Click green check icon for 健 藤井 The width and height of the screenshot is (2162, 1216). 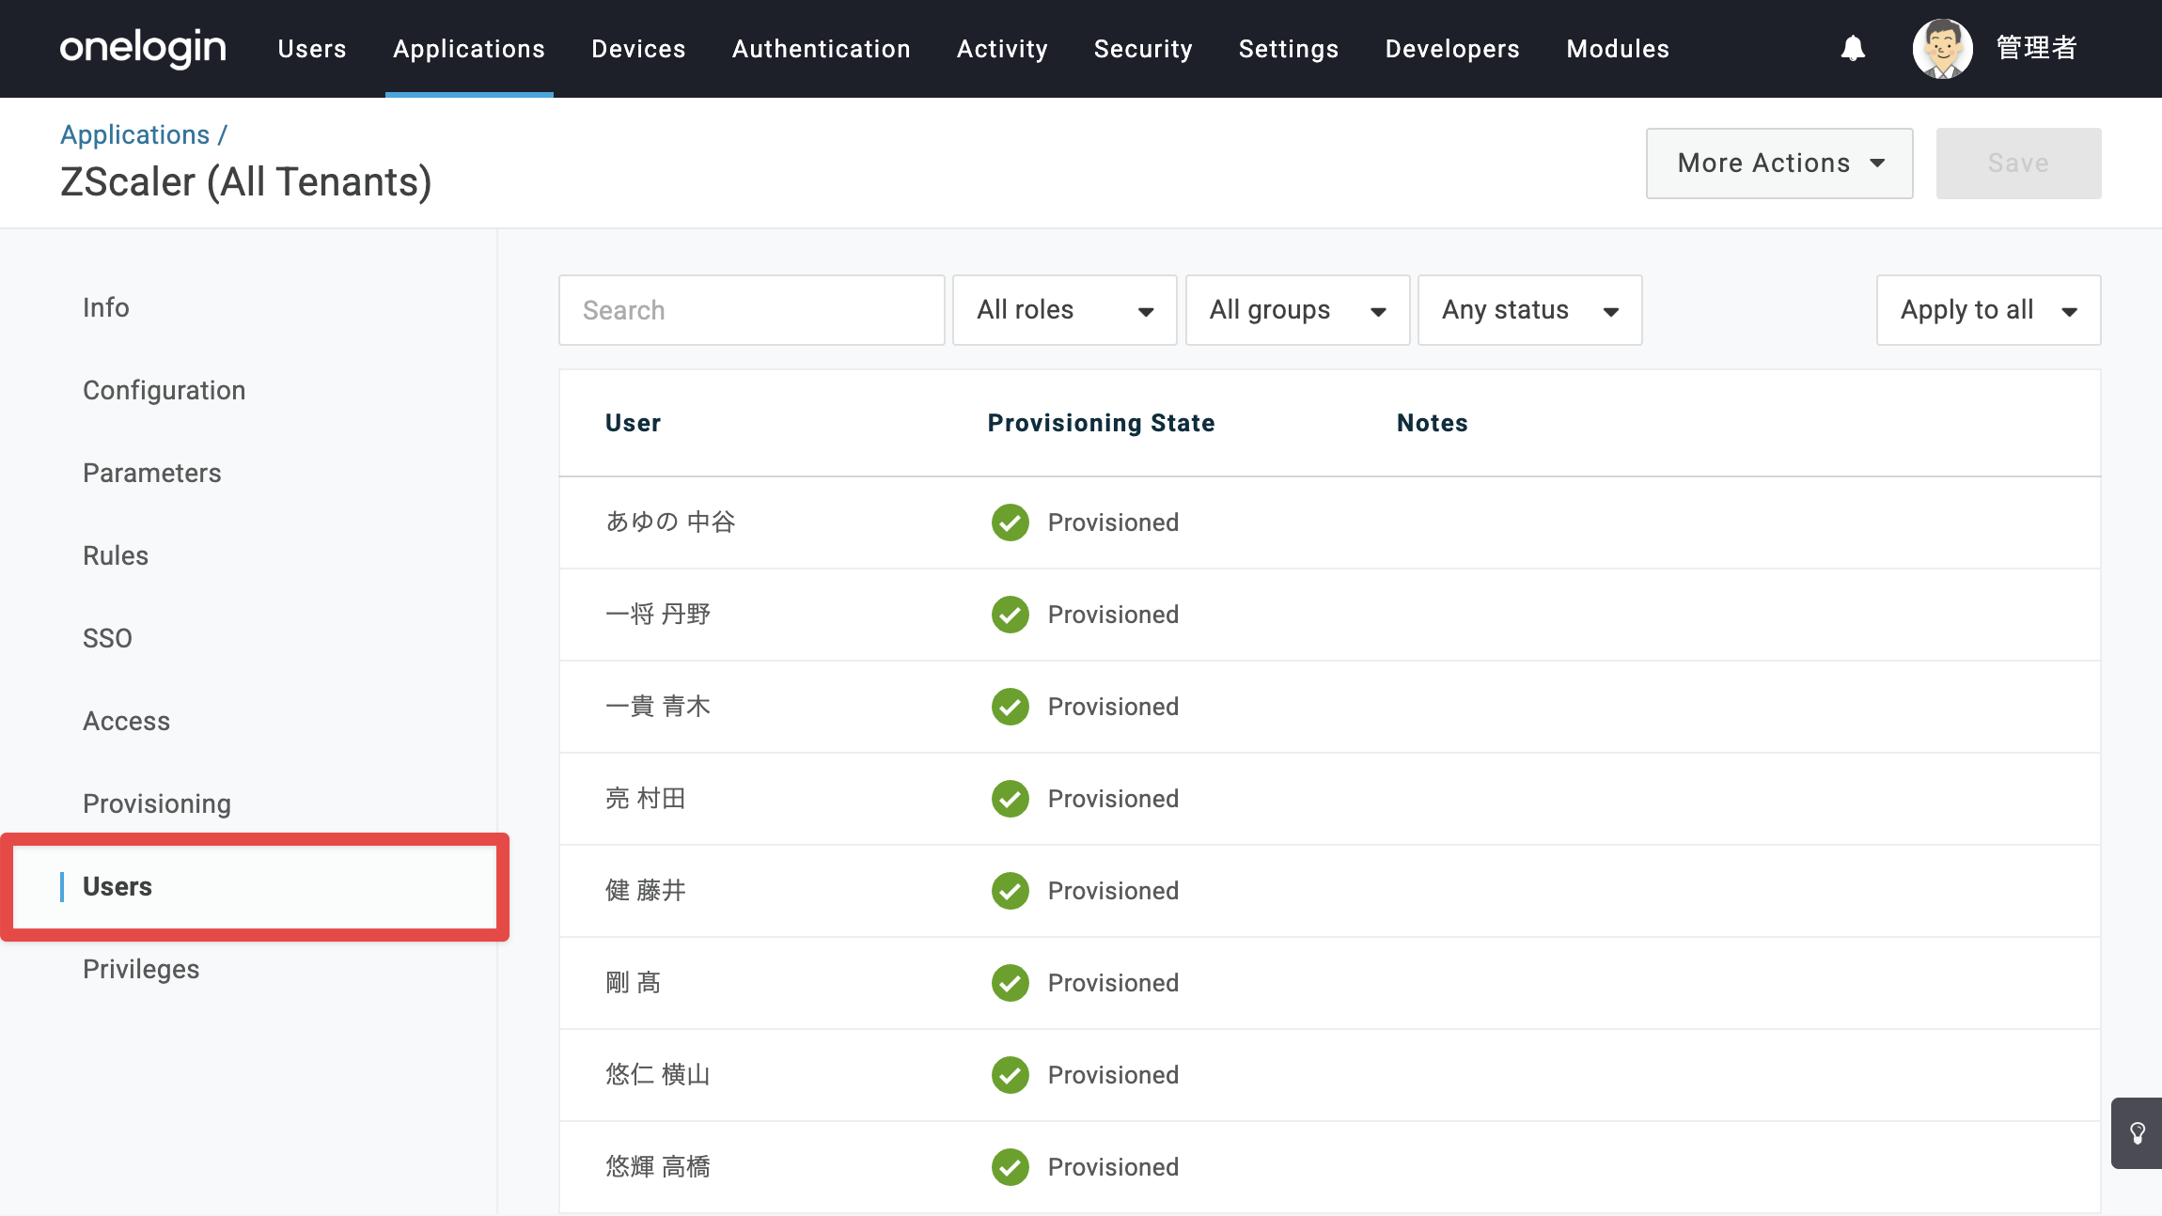pyautogui.click(x=1010, y=891)
